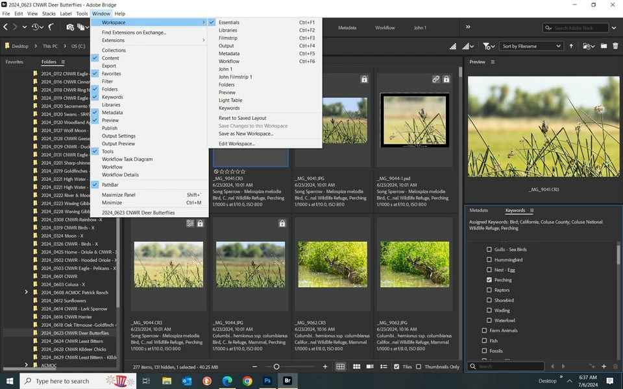Check the Fish keyword box
Screen dimensions: 623x389
point(484,340)
